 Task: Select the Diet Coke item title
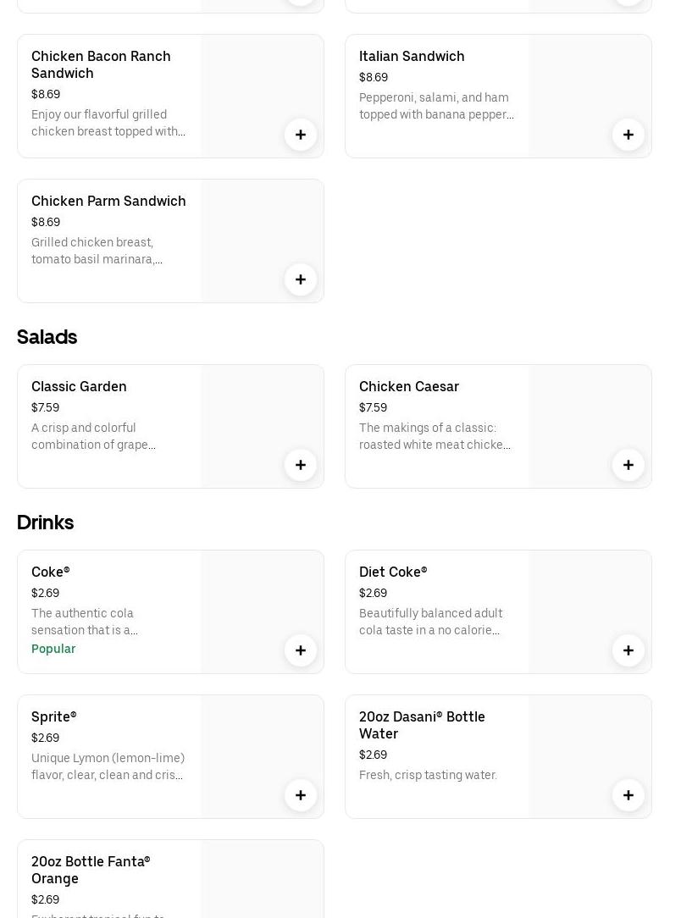pos(393,572)
